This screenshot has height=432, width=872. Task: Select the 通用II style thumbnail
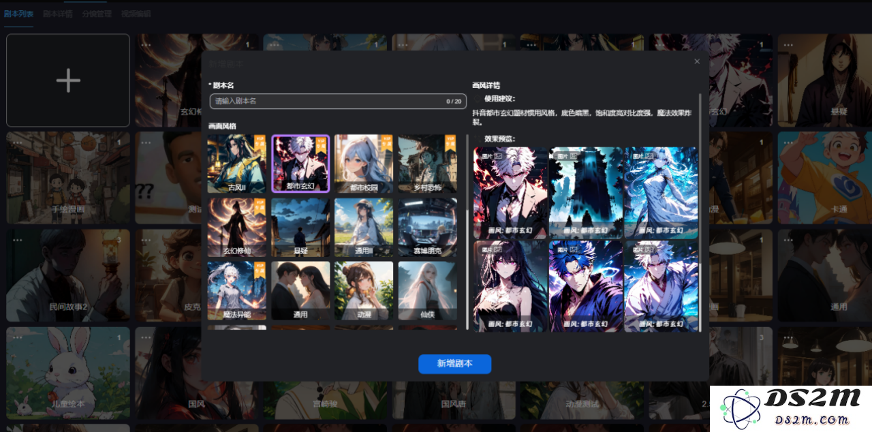[364, 228]
